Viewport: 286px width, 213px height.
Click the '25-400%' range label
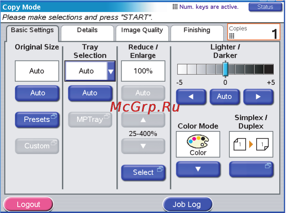coord(143,134)
